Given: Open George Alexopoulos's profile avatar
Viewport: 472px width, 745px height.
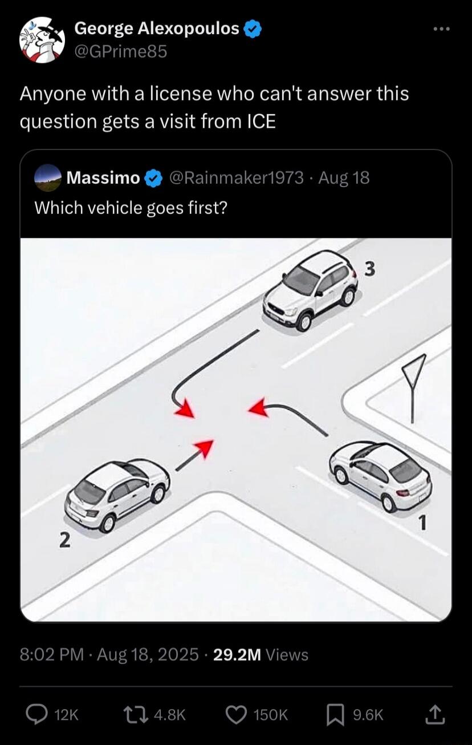Looking at the screenshot, I should pyautogui.click(x=42, y=40).
